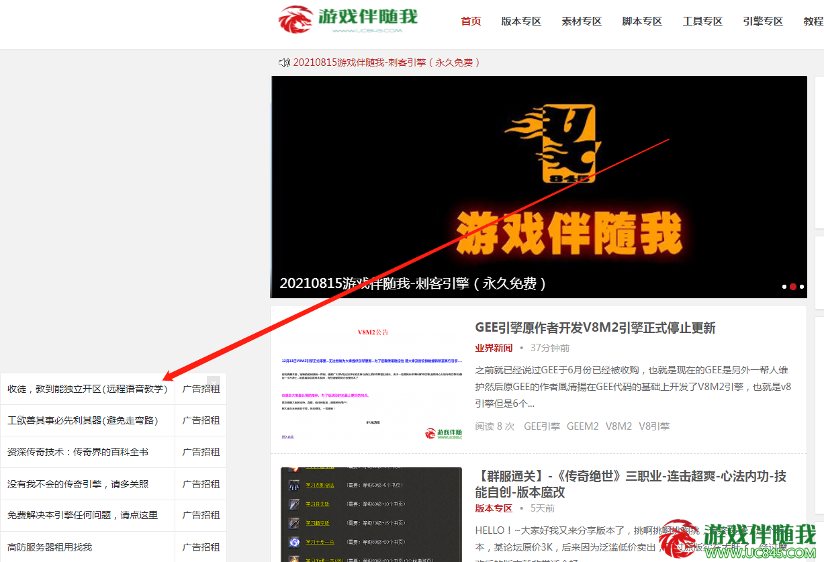Image resolution: width=824 pixels, height=562 pixels.
Task: Click 广告招租 beside the 没有我不会的传奇引擎 row
Action: tap(201, 483)
